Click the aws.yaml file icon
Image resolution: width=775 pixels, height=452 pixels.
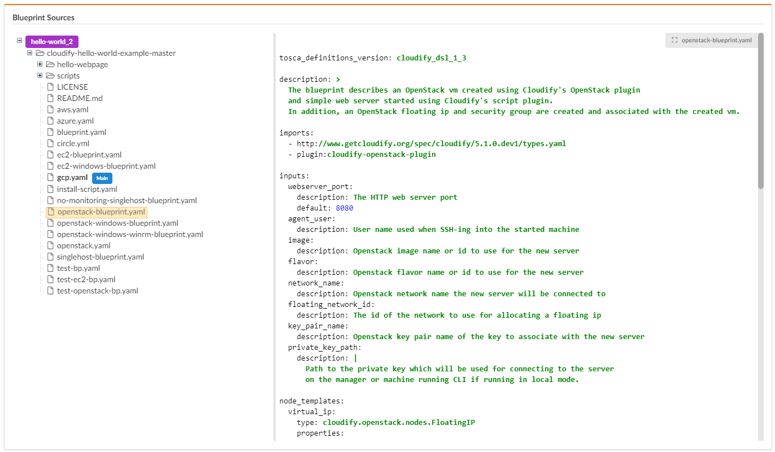pyautogui.click(x=50, y=109)
